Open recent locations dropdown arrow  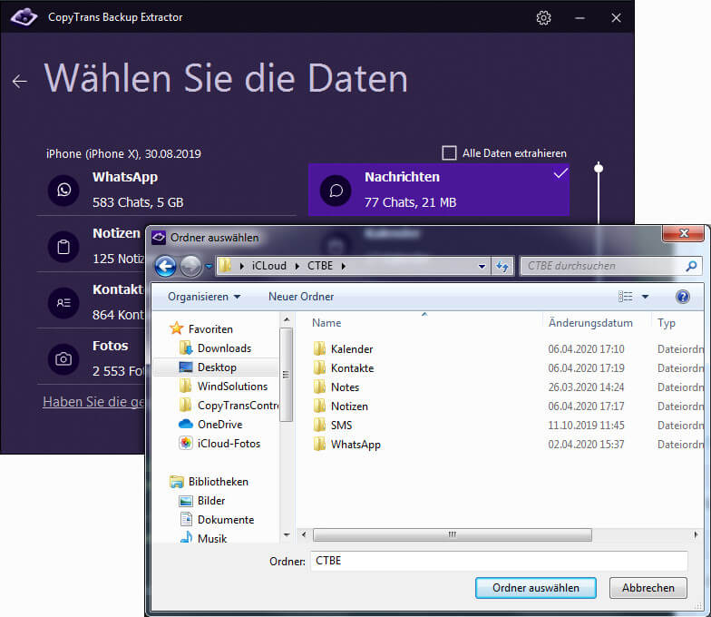[x=209, y=267]
